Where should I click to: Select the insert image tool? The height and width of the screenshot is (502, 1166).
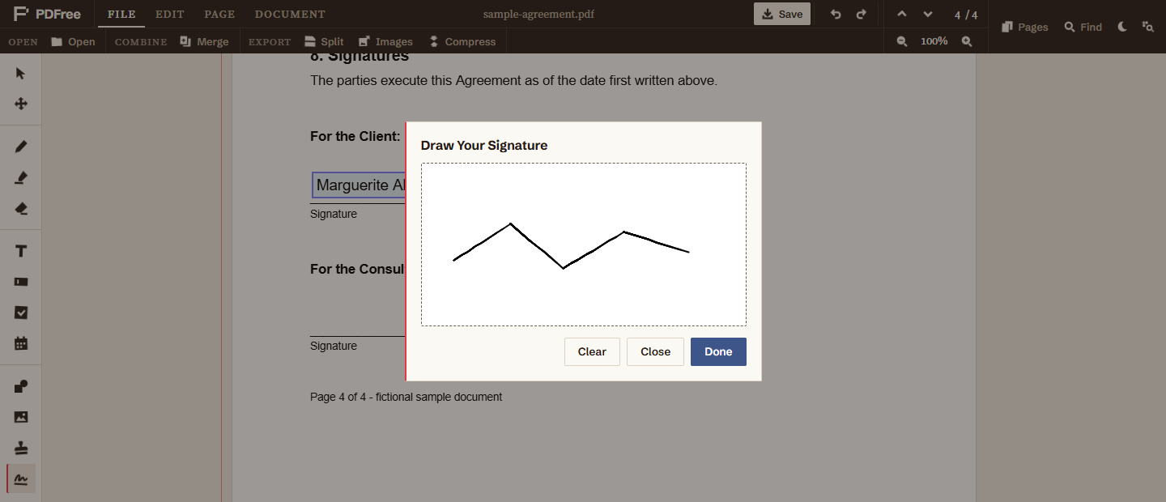(x=21, y=417)
